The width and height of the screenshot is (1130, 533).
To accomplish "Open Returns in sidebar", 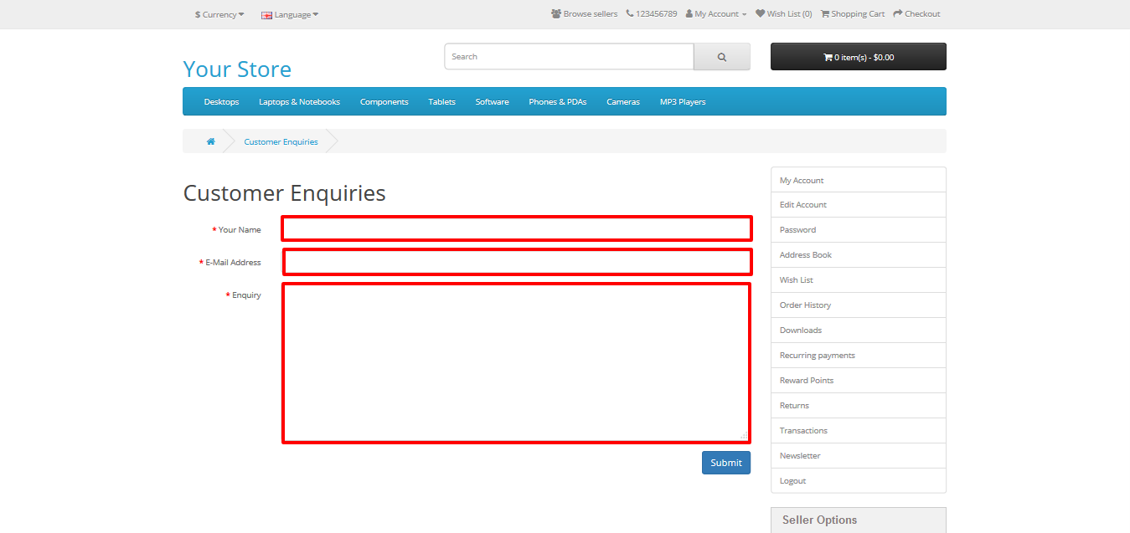I will tap(859, 406).
